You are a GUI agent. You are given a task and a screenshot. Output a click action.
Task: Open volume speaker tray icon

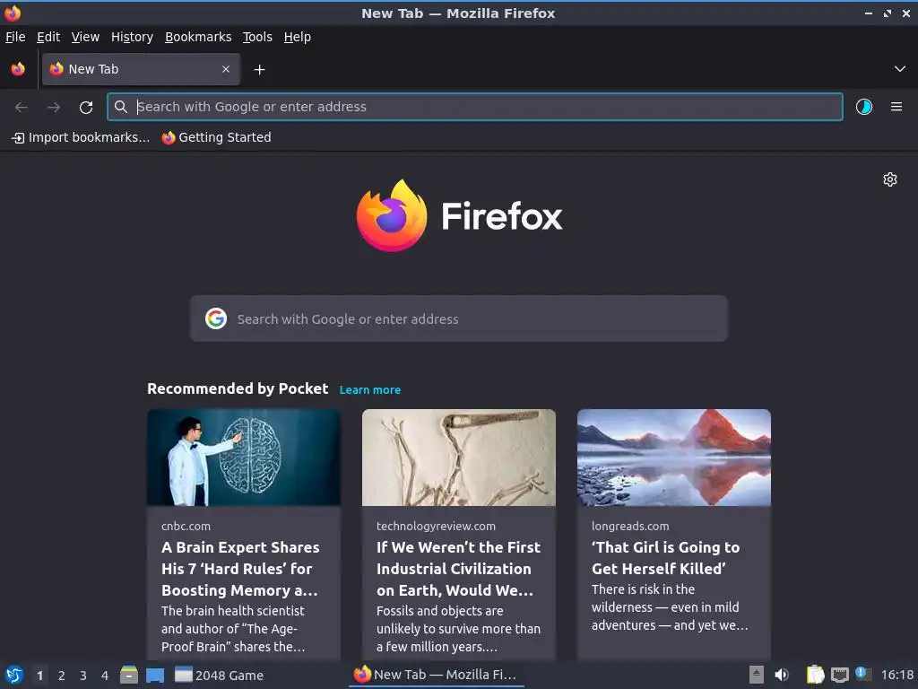782,675
